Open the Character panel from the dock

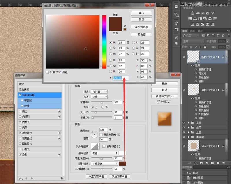click(x=176, y=38)
